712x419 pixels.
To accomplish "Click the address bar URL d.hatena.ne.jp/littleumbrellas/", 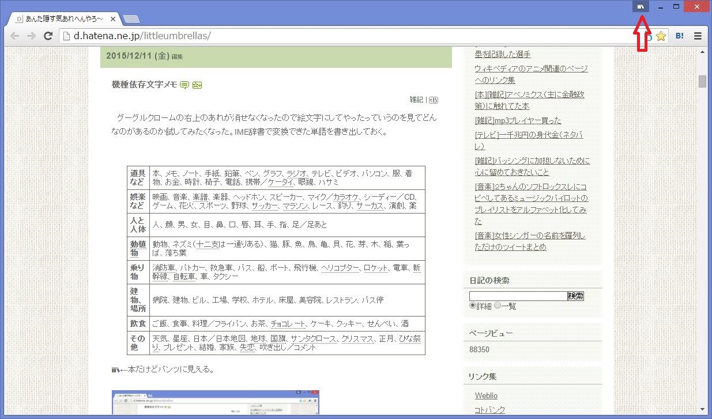I will click(142, 36).
